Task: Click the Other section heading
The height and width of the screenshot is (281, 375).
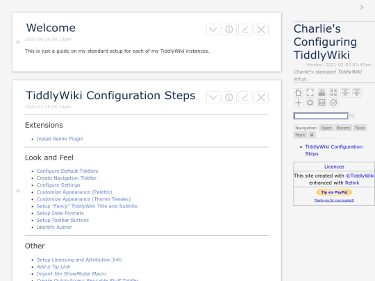Action: (x=35, y=246)
